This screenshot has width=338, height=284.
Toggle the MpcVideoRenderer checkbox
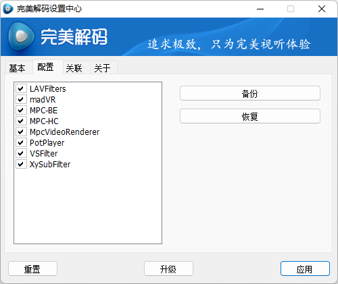(x=21, y=132)
